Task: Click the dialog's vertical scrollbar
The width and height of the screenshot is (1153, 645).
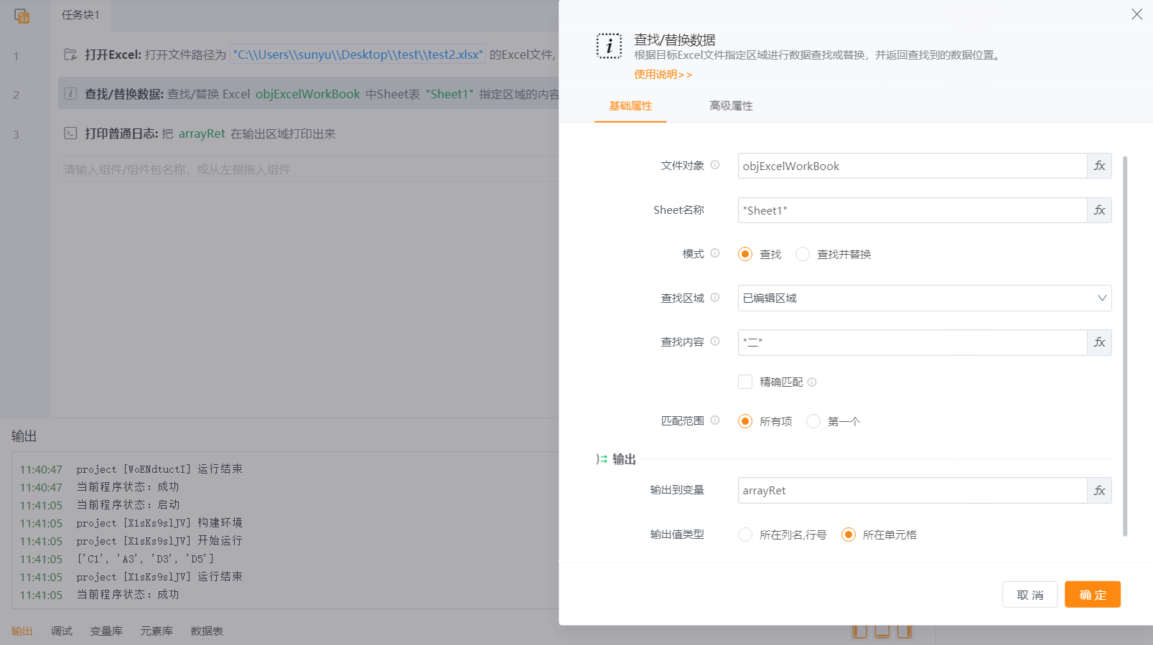Action: [x=1125, y=346]
